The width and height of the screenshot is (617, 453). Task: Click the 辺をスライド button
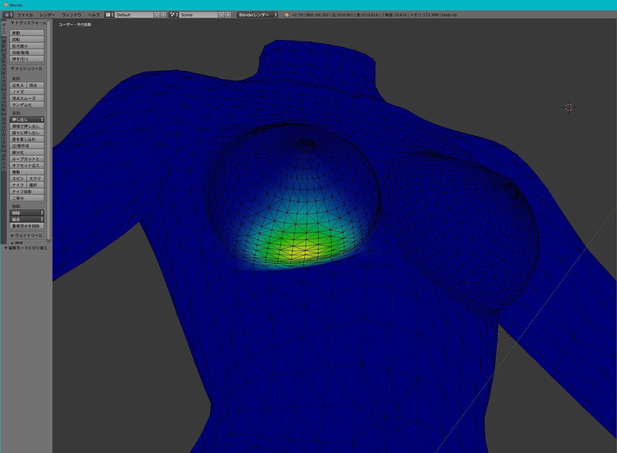pos(18,85)
